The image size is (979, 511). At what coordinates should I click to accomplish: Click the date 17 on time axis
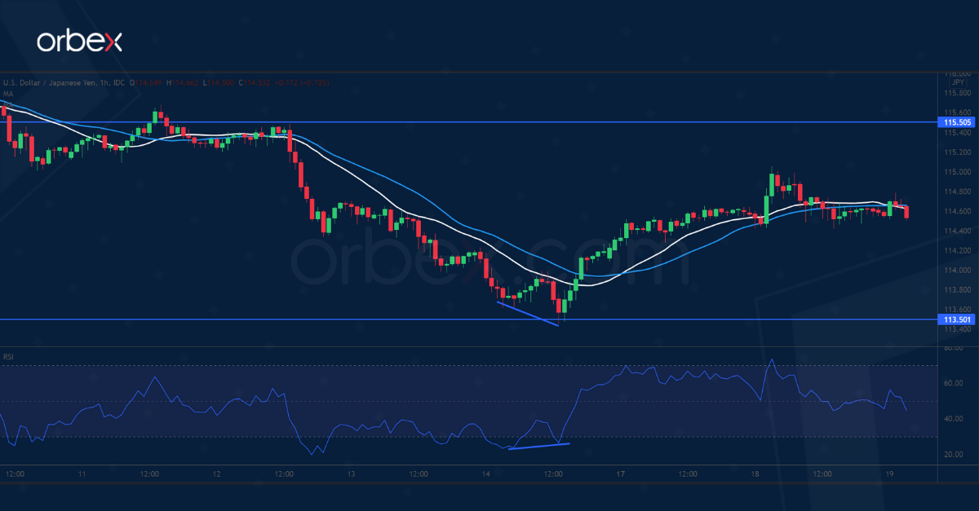pyautogui.click(x=620, y=474)
